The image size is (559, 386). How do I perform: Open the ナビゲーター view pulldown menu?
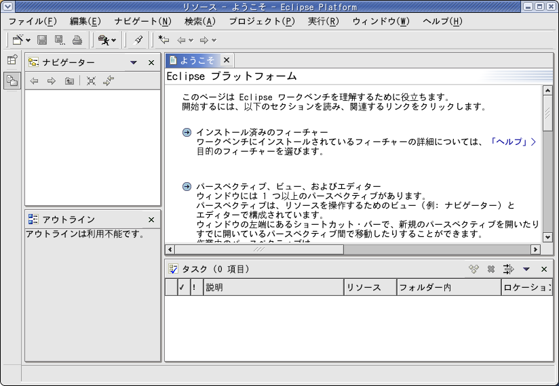point(134,62)
